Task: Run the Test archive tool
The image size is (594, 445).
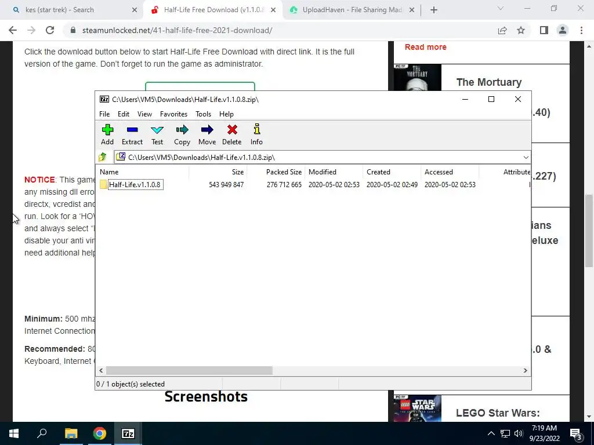Action: tap(157, 134)
